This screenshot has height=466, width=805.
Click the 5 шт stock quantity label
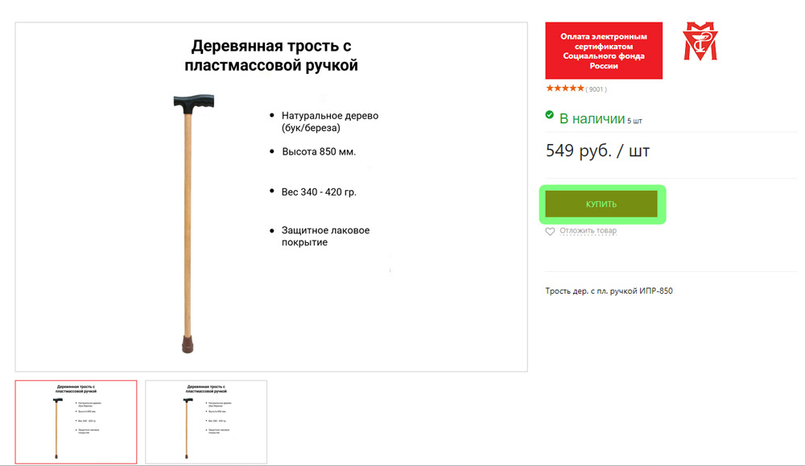[634, 121]
